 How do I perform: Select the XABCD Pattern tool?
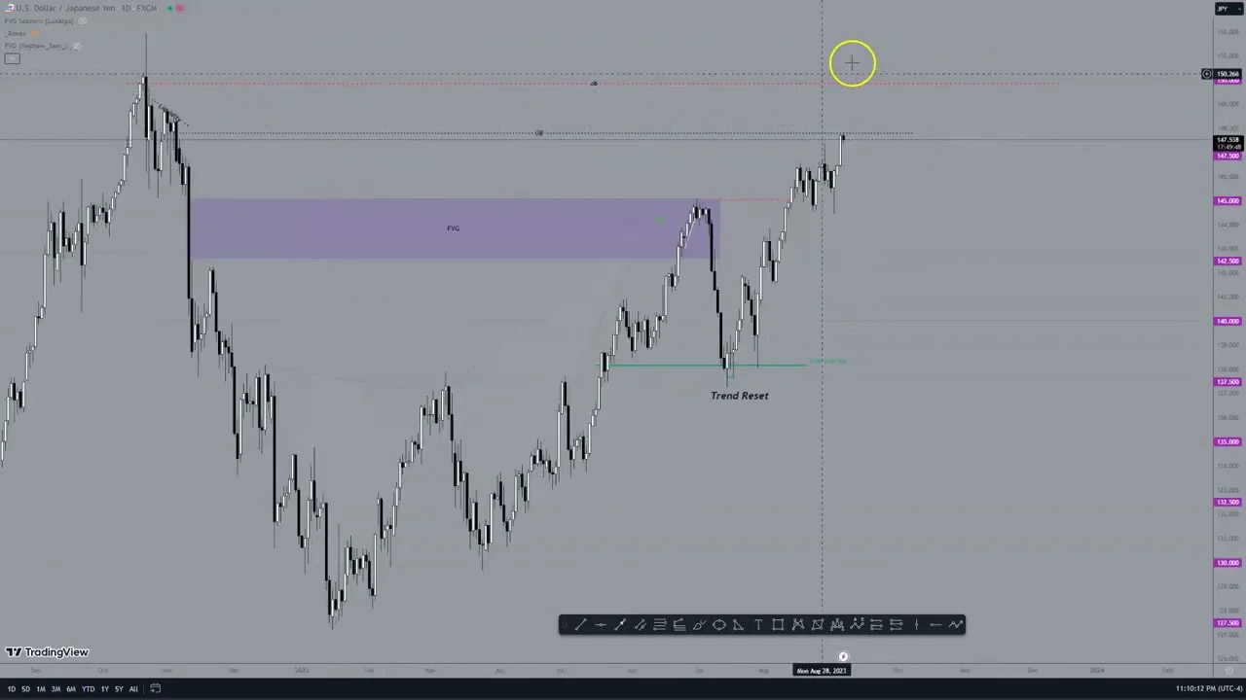(x=797, y=625)
